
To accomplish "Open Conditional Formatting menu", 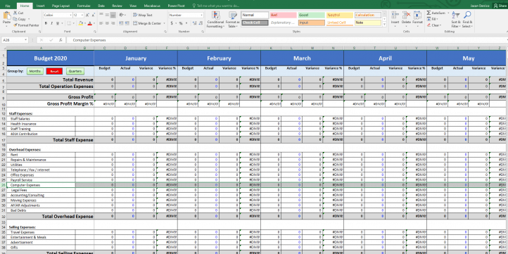I will tap(215, 20).
